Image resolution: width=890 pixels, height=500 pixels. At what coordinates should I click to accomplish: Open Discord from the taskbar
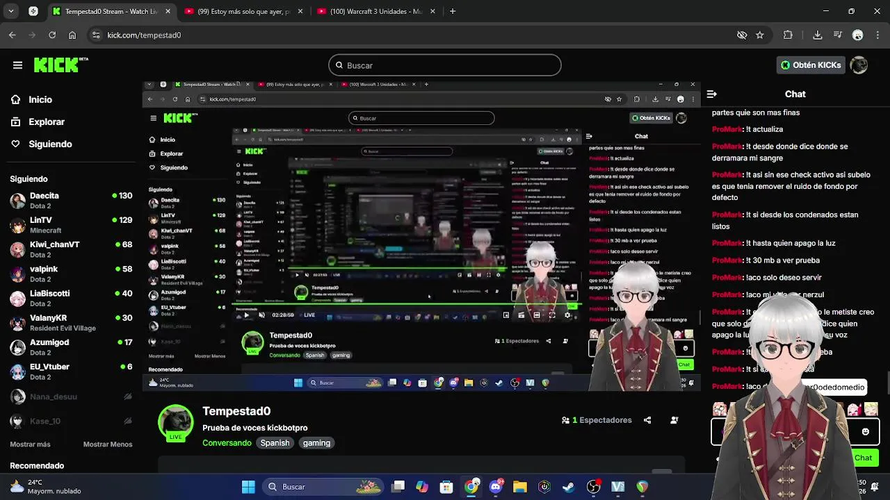(496, 487)
